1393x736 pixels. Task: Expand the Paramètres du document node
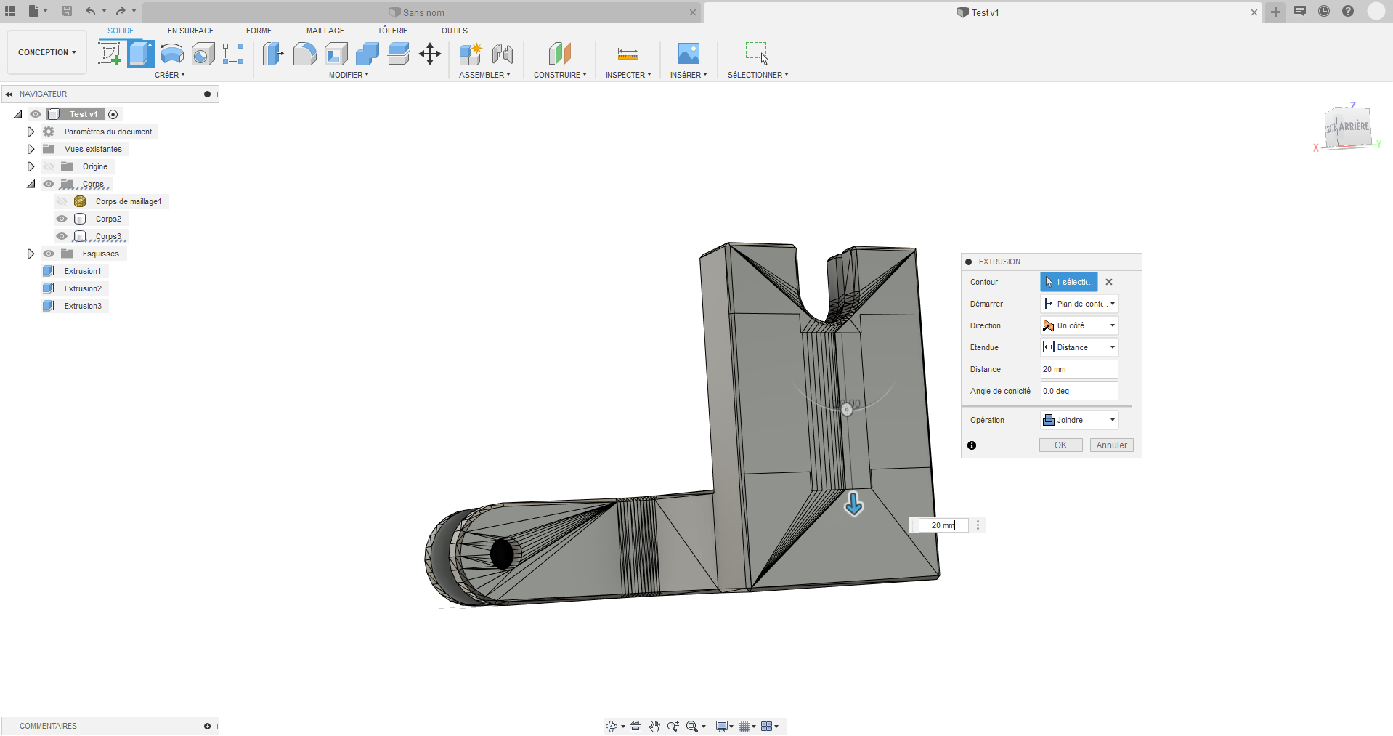pyautogui.click(x=31, y=132)
